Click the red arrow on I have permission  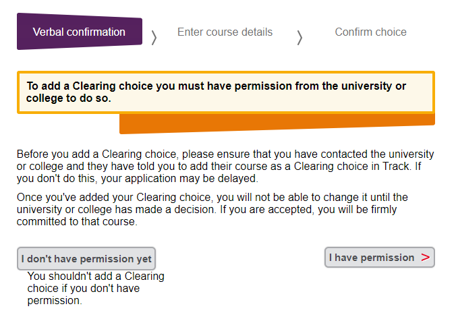(425, 258)
